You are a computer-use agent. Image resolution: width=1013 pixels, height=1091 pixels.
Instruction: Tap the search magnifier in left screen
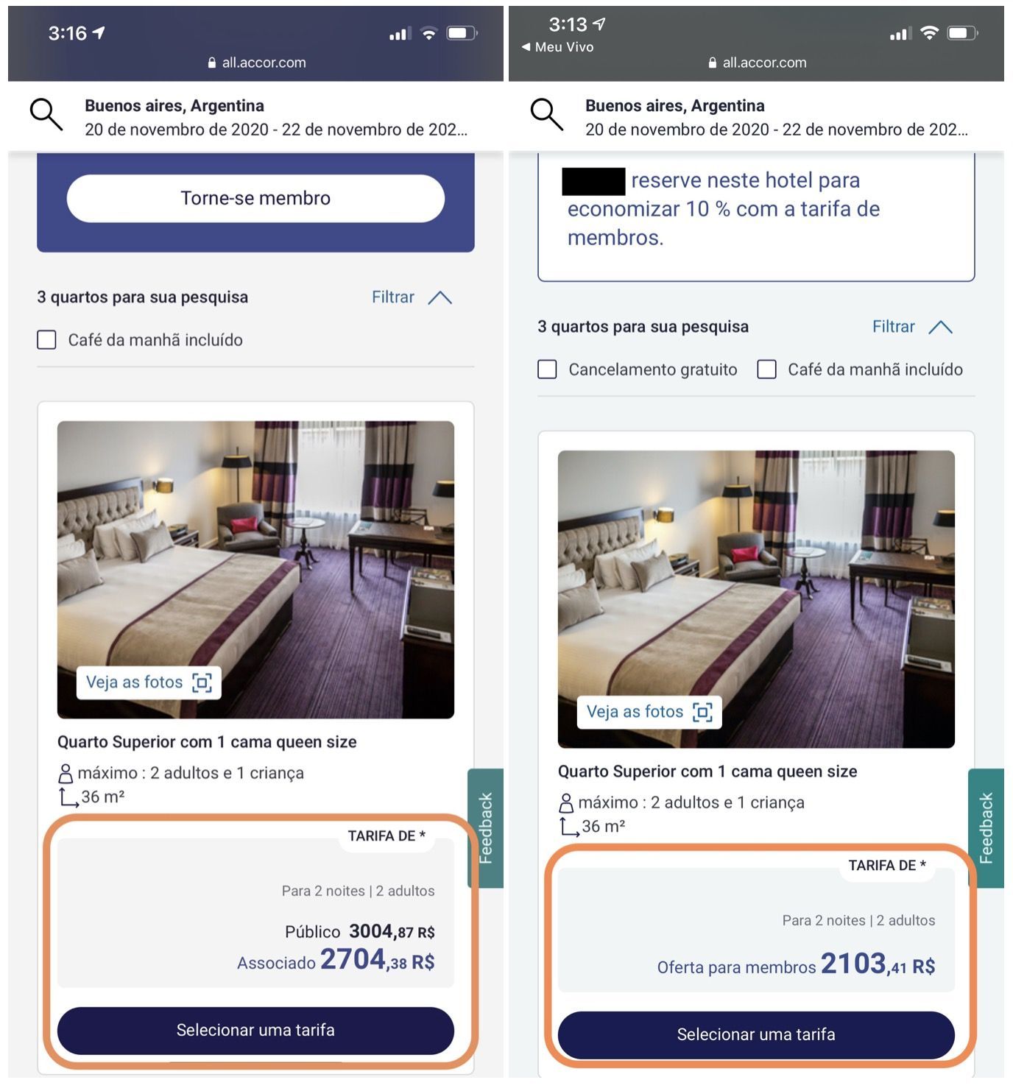[x=46, y=115]
